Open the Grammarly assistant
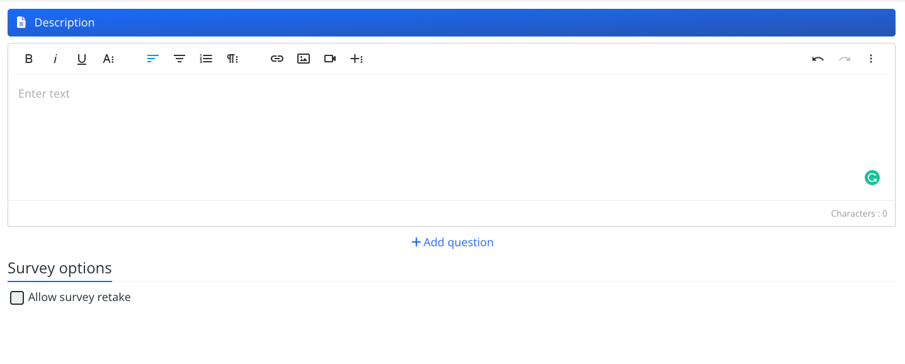 click(872, 177)
